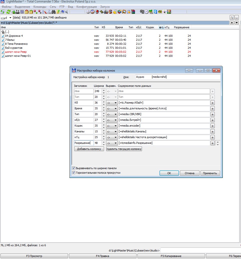Click the gear with film strip toolbar icon

[142, 12]
